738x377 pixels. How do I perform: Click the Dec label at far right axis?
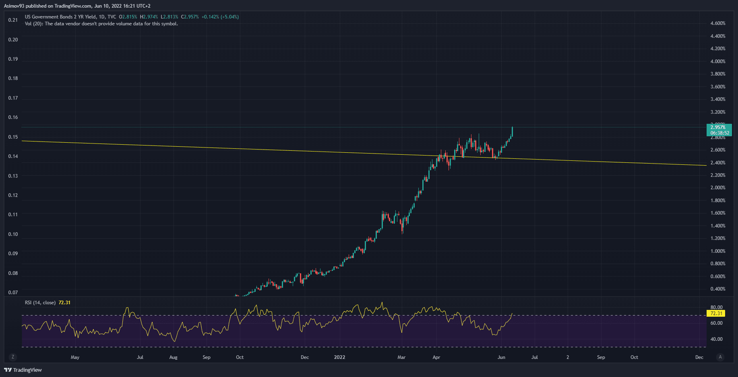(699, 357)
